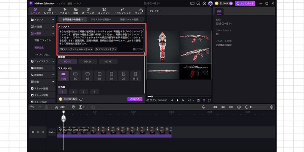
Task: Switch to the テキストから画像へ tab
Action: 101,19
